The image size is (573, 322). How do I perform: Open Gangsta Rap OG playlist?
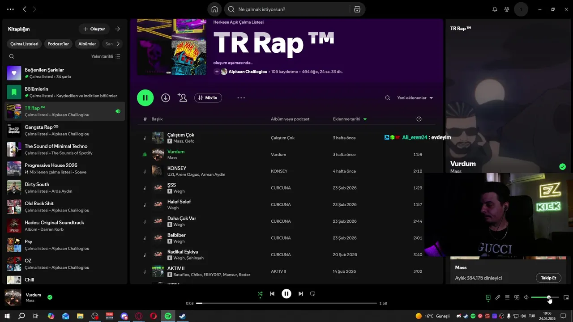pyautogui.click(x=65, y=130)
